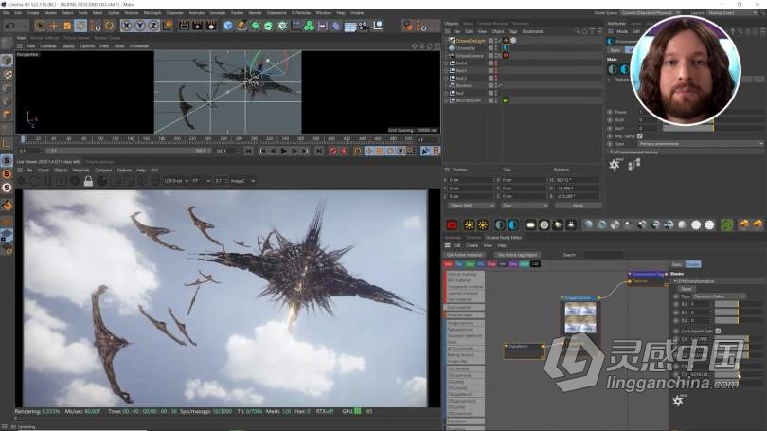Edit the Rotation H value field

(577, 180)
